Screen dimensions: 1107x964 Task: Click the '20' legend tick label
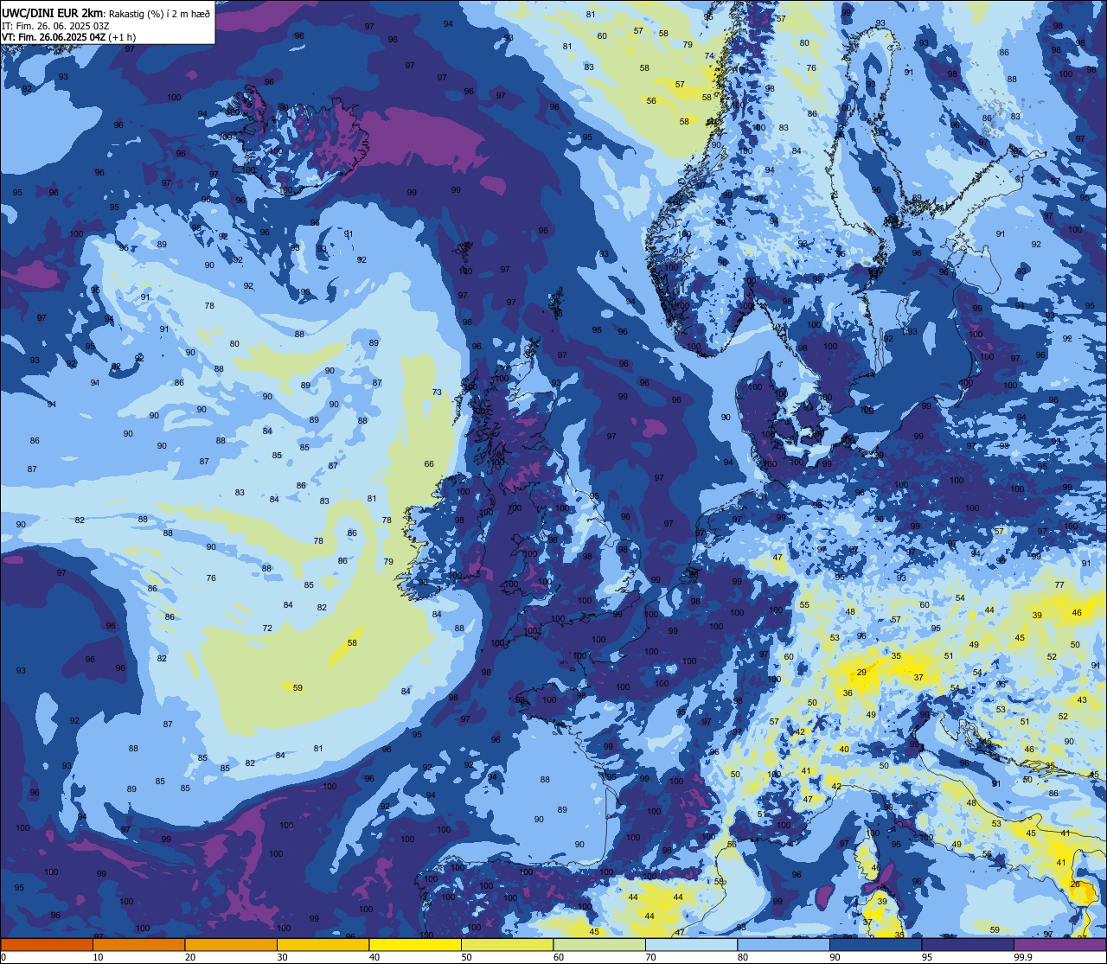pos(189,957)
